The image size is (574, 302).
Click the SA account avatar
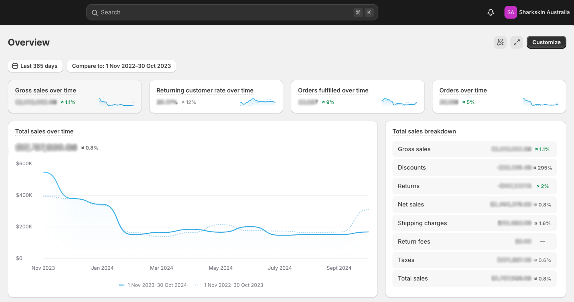510,12
